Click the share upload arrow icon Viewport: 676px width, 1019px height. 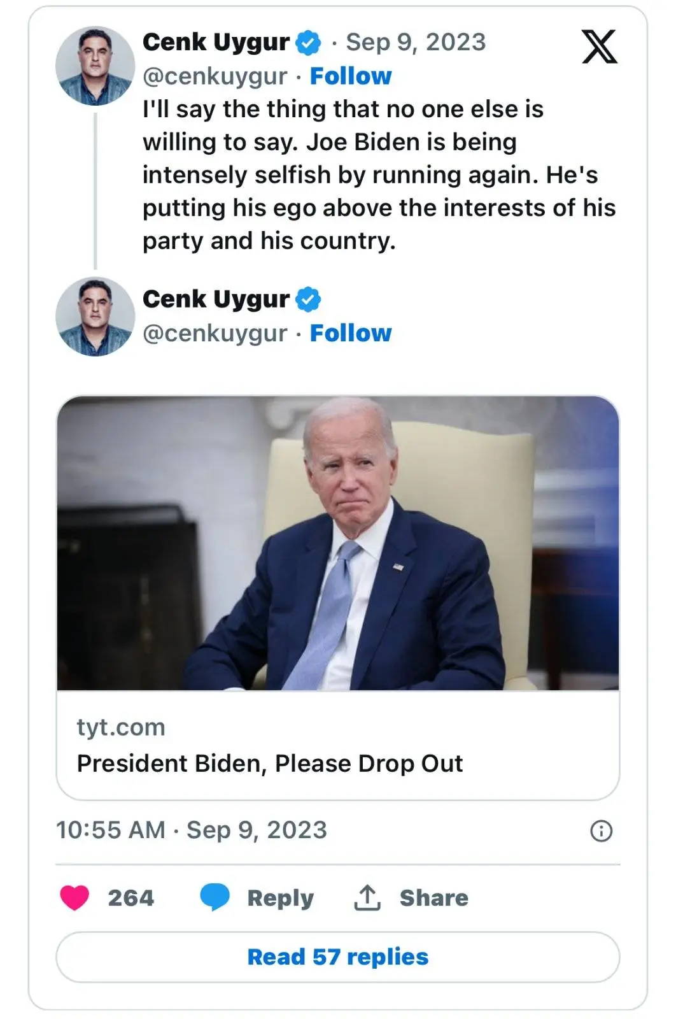[x=367, y=897]
